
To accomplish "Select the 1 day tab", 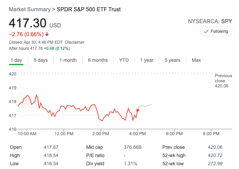I will [x=16, y=60].
